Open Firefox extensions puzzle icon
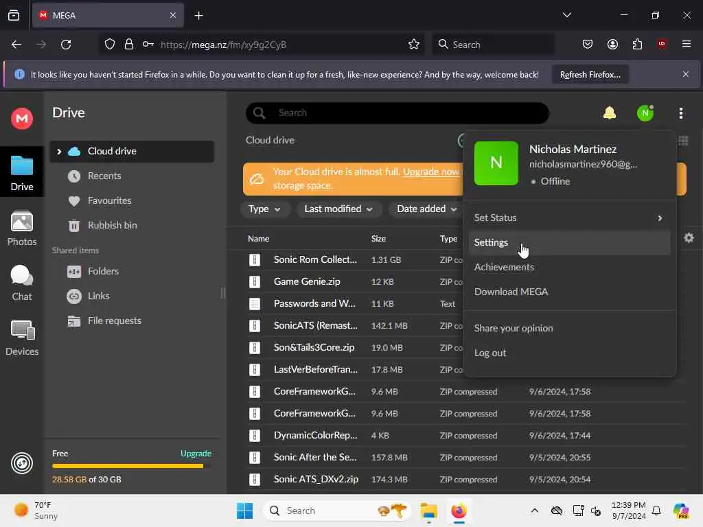Image resolution: width=703 pixels, height=527 pixels. coord(637,45)
